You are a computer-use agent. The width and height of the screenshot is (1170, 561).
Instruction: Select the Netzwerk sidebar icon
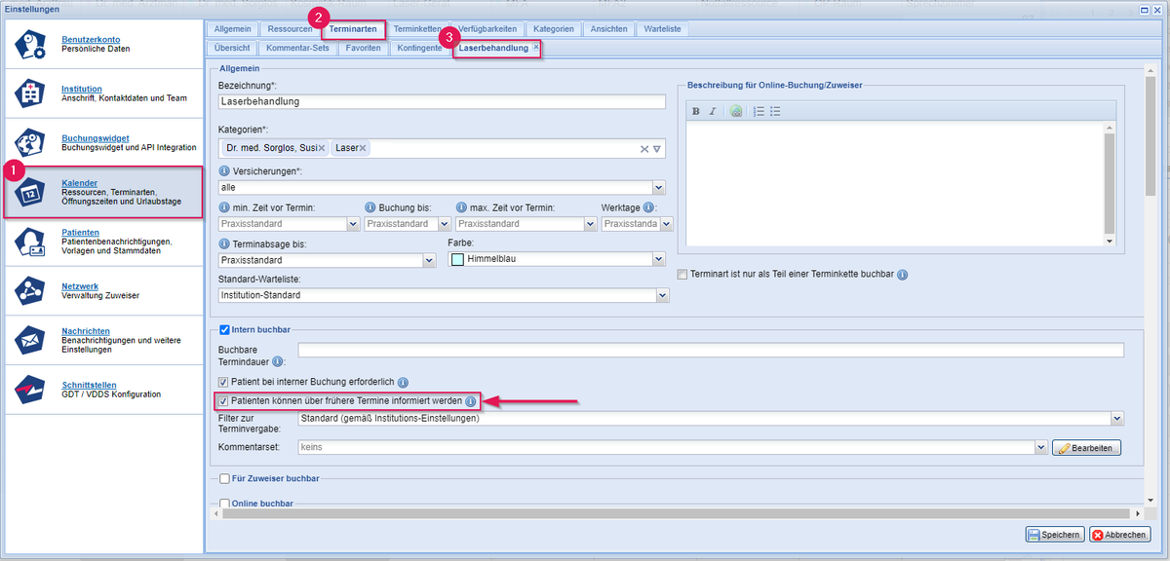pyautogui.click(x=31, y=291)
